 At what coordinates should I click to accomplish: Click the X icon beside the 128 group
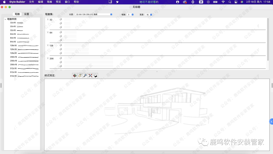click(48, 45)
